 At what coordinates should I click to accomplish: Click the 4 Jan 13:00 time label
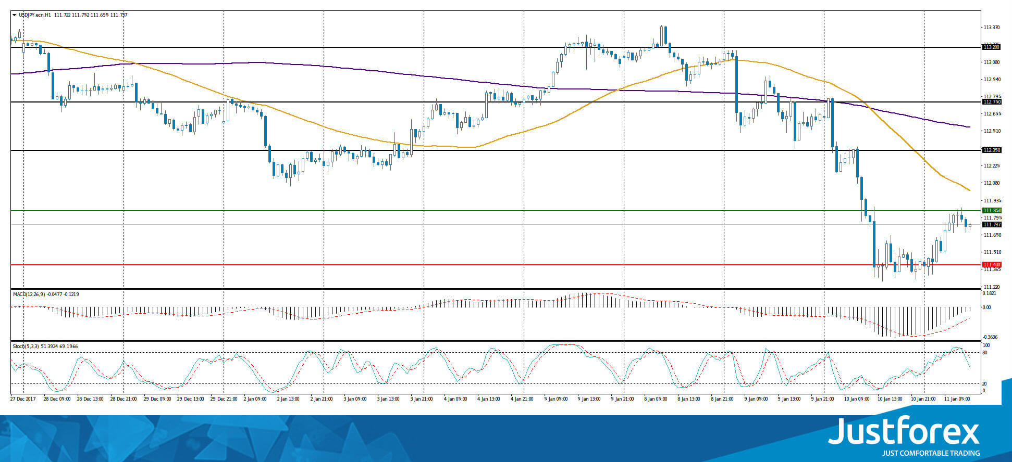click(x=489, y=399)
